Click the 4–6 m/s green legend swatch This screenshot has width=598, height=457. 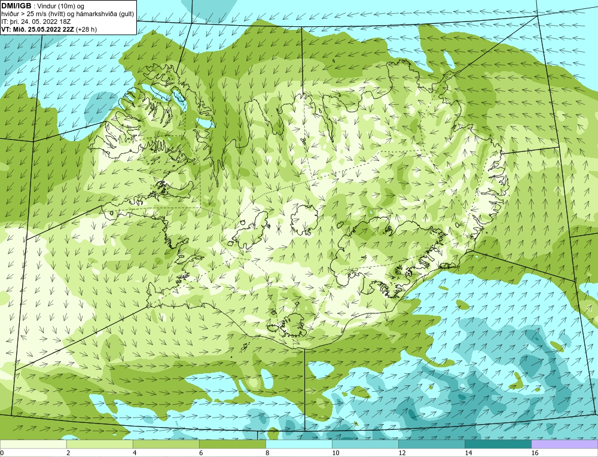(x=166, y=444)
